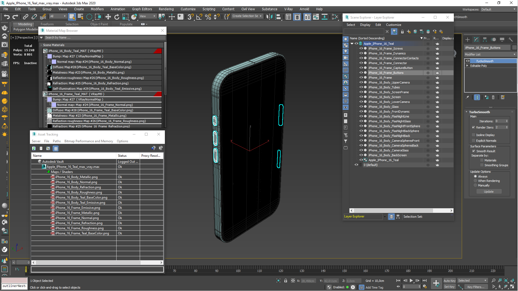Viewport: 518px width, 291px height.
Task: Collapse the TurboSmooth rollout
Action: coord(467,112)
